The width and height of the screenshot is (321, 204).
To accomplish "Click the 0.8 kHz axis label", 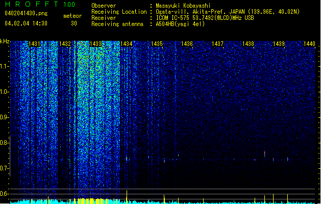I will (4, 143).
